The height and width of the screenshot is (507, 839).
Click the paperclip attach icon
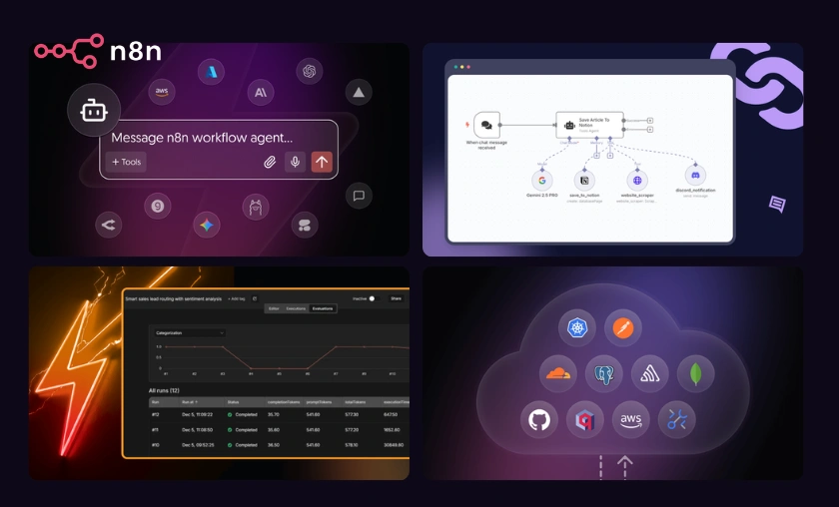(270, 162)
